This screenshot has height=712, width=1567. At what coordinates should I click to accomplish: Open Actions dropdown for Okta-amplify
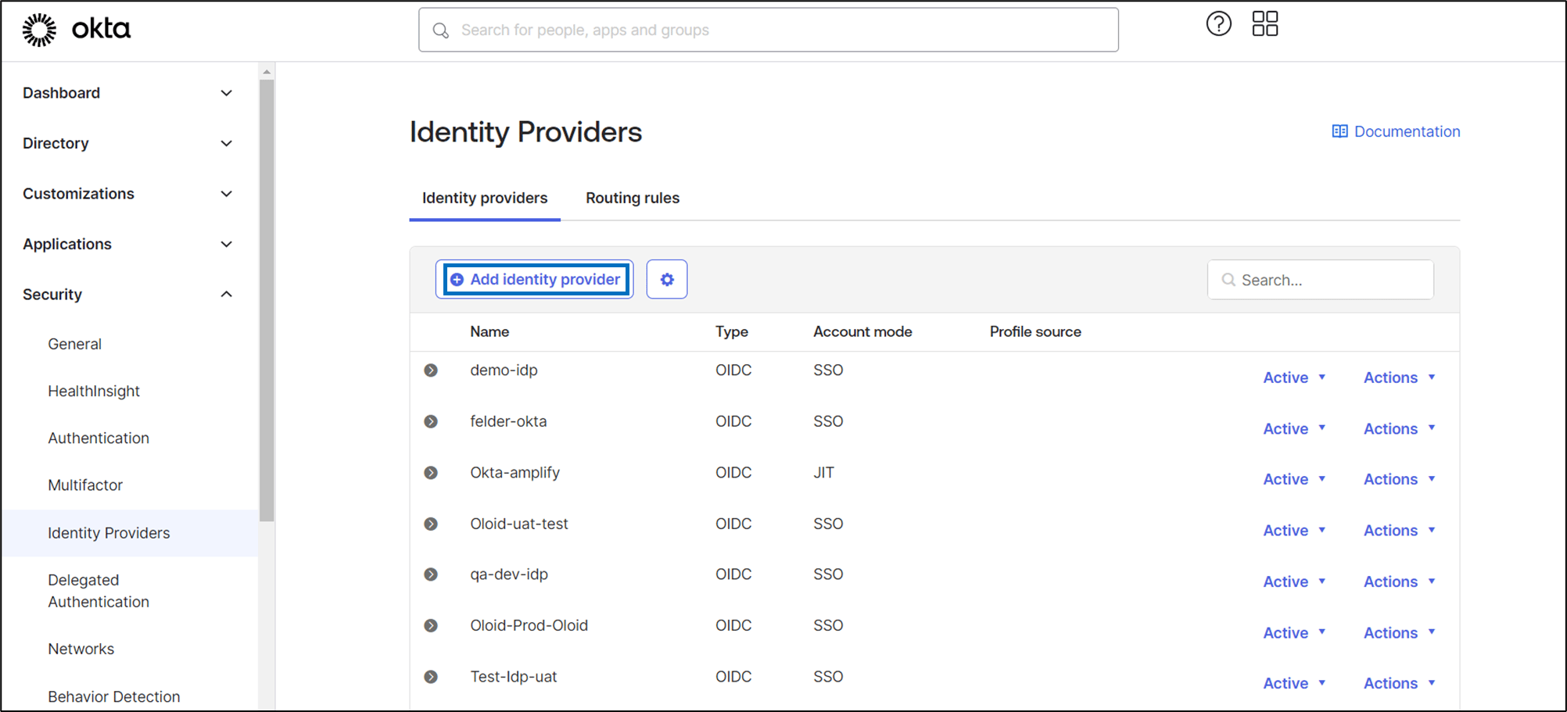coord(1400,479)
